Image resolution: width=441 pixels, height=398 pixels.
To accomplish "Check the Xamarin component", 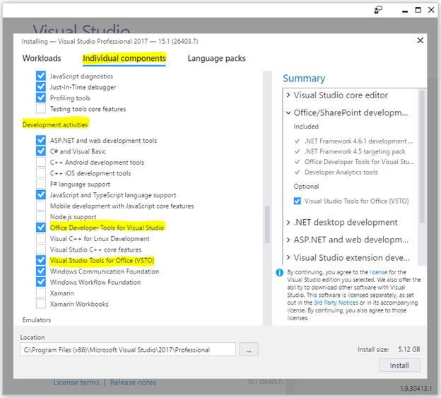I will (x=41, y=293).
